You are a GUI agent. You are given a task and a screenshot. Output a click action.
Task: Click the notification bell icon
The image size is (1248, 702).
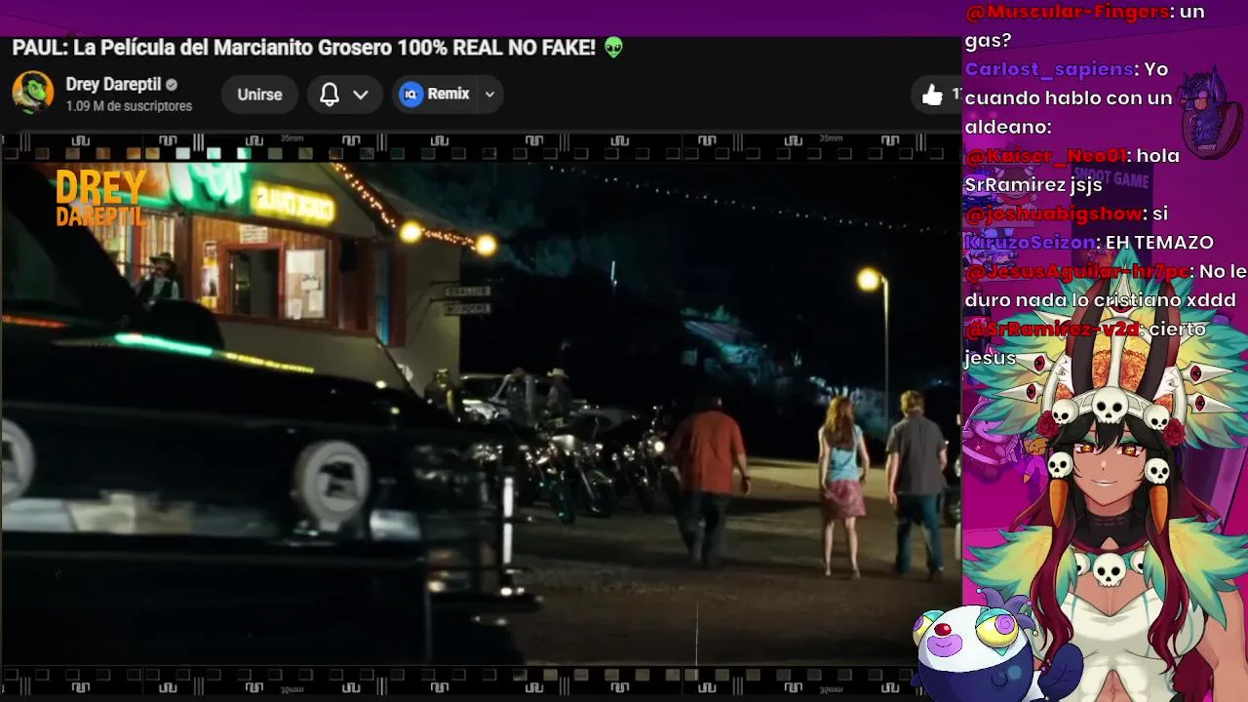pyautogui.click(x=330, y=95)
